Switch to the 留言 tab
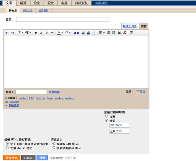The image size is (196, 161). (x=23, y=3)
